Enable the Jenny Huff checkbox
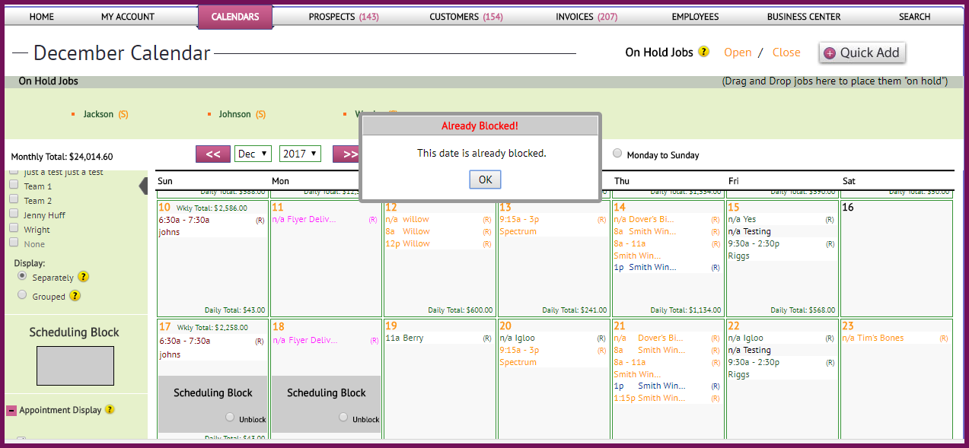Screen dimensions: 969x448 coord(14,214)
